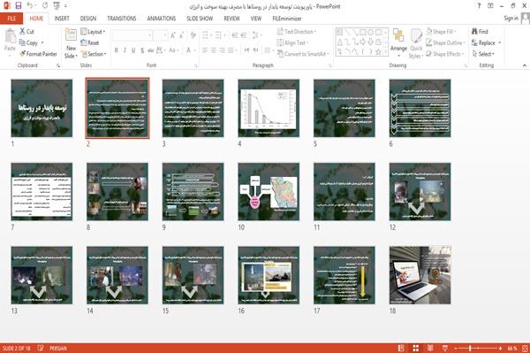Open the Arrange menu button
Screen dimensions: 530x353
click(398, 42)
